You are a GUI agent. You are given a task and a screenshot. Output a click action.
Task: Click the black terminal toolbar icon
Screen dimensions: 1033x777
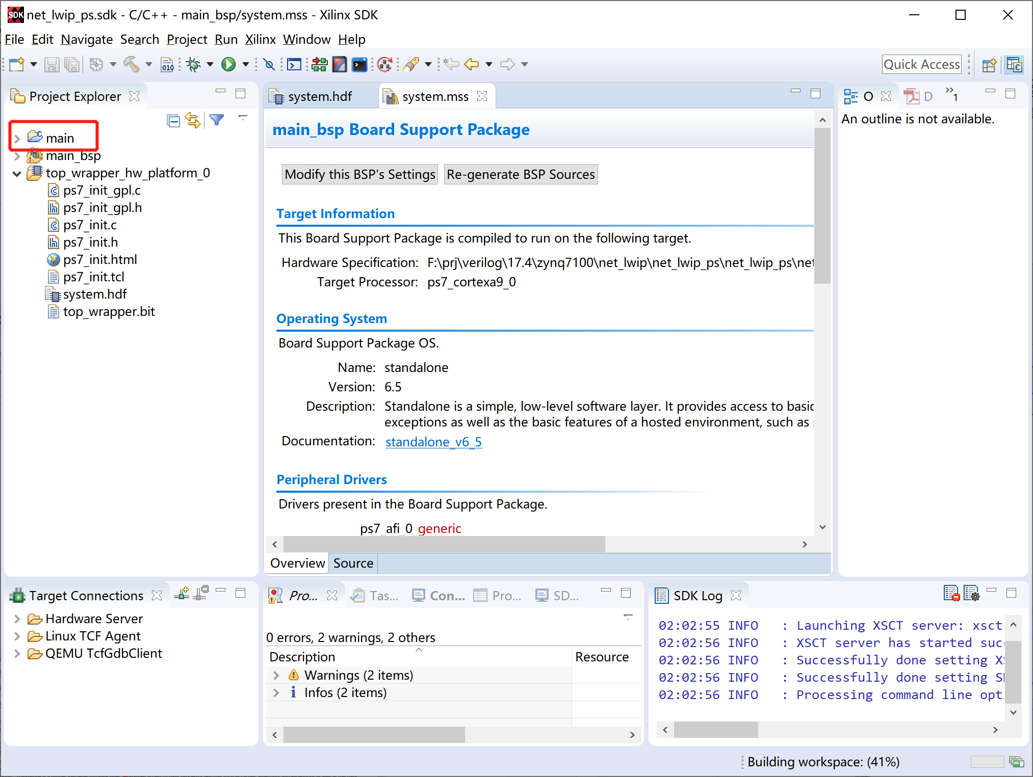(359, 65)
